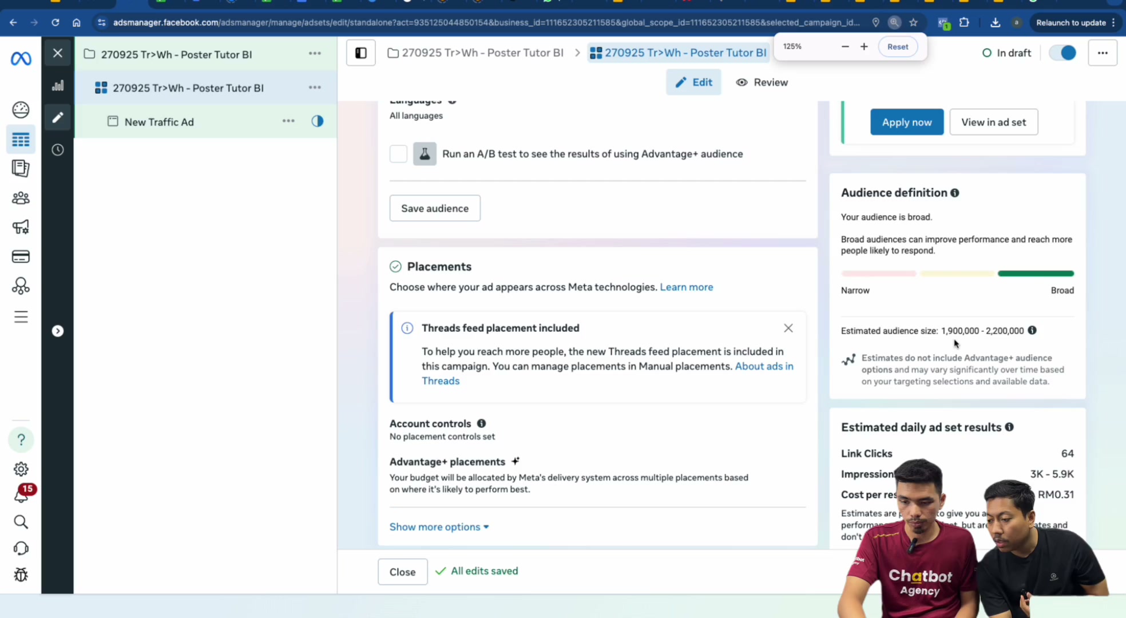The height and width of the screenshot is (618, 1126).
Task: Open the top-right three-dot more menu
Action: click(1103, 53)
